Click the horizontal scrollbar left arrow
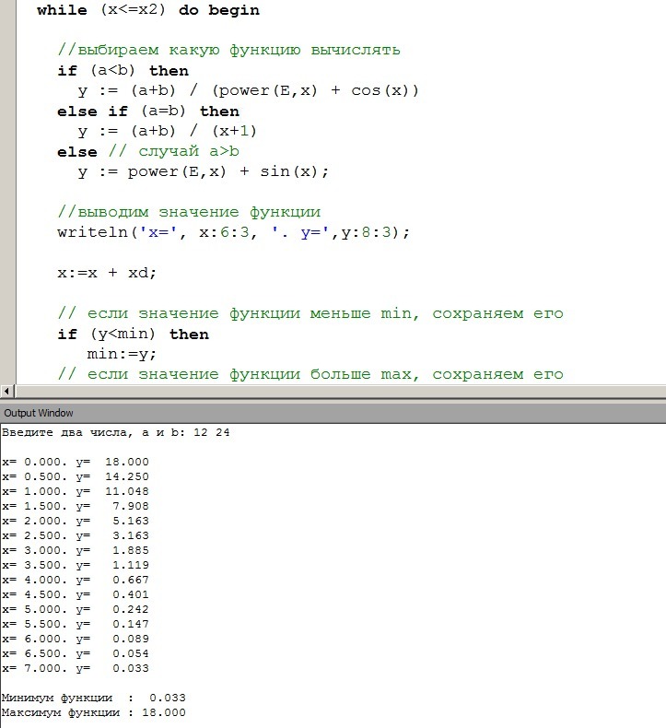The height and width of the screenshot is (728, 666). coord(7,391)
